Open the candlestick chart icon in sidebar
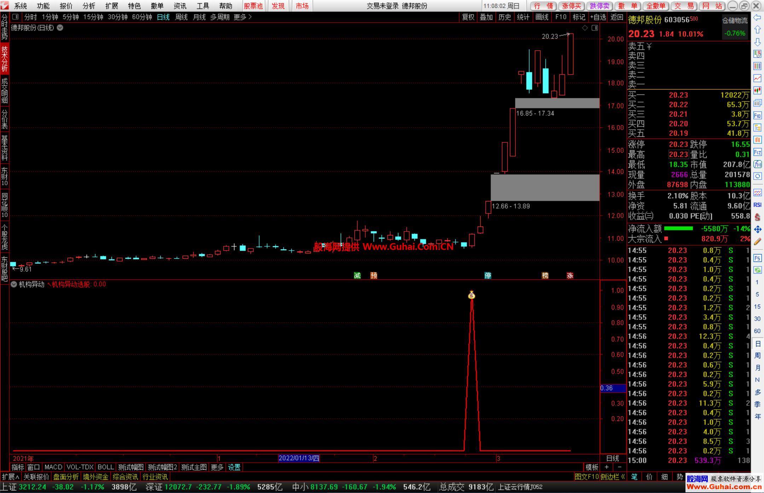764x493 pixels. tap(757, 90)
